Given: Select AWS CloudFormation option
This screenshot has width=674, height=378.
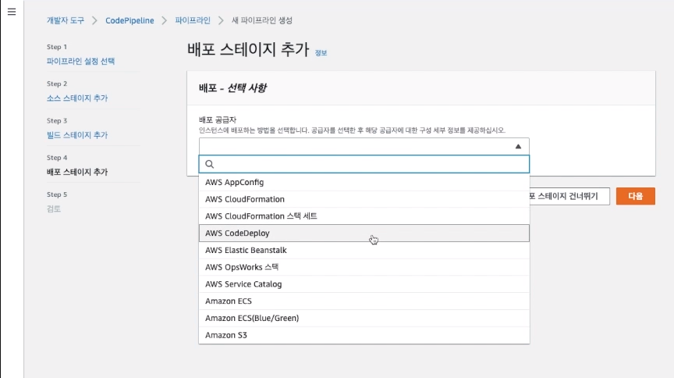Looking at the screenshot, I should 364,199.
